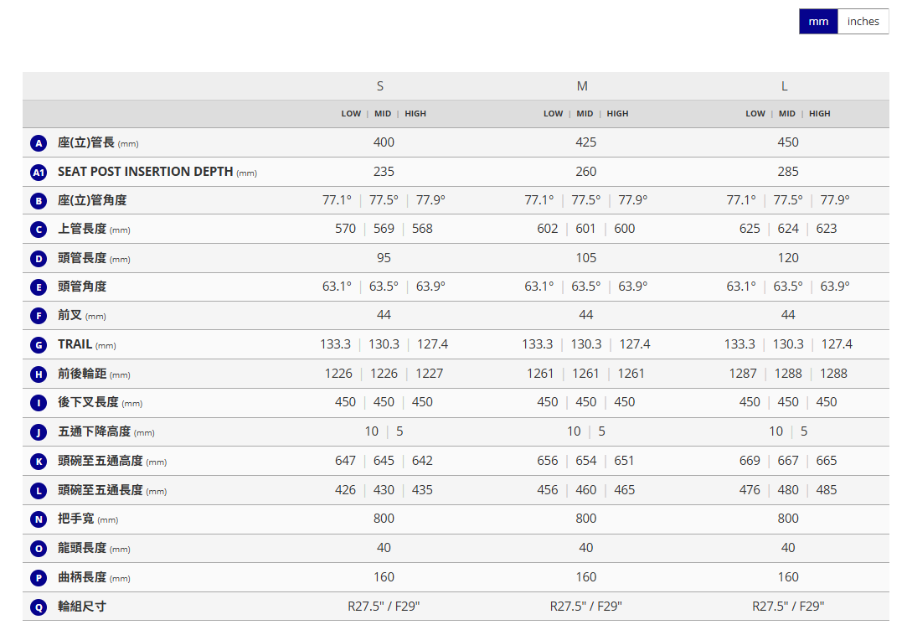
Task: Click the M size column header
Action: click(x=582, y=86)
